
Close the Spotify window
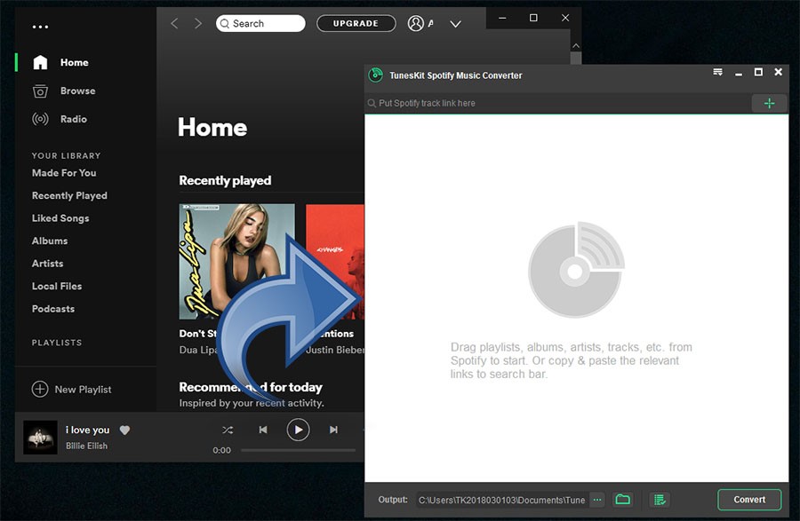click(x=565, y=18)
